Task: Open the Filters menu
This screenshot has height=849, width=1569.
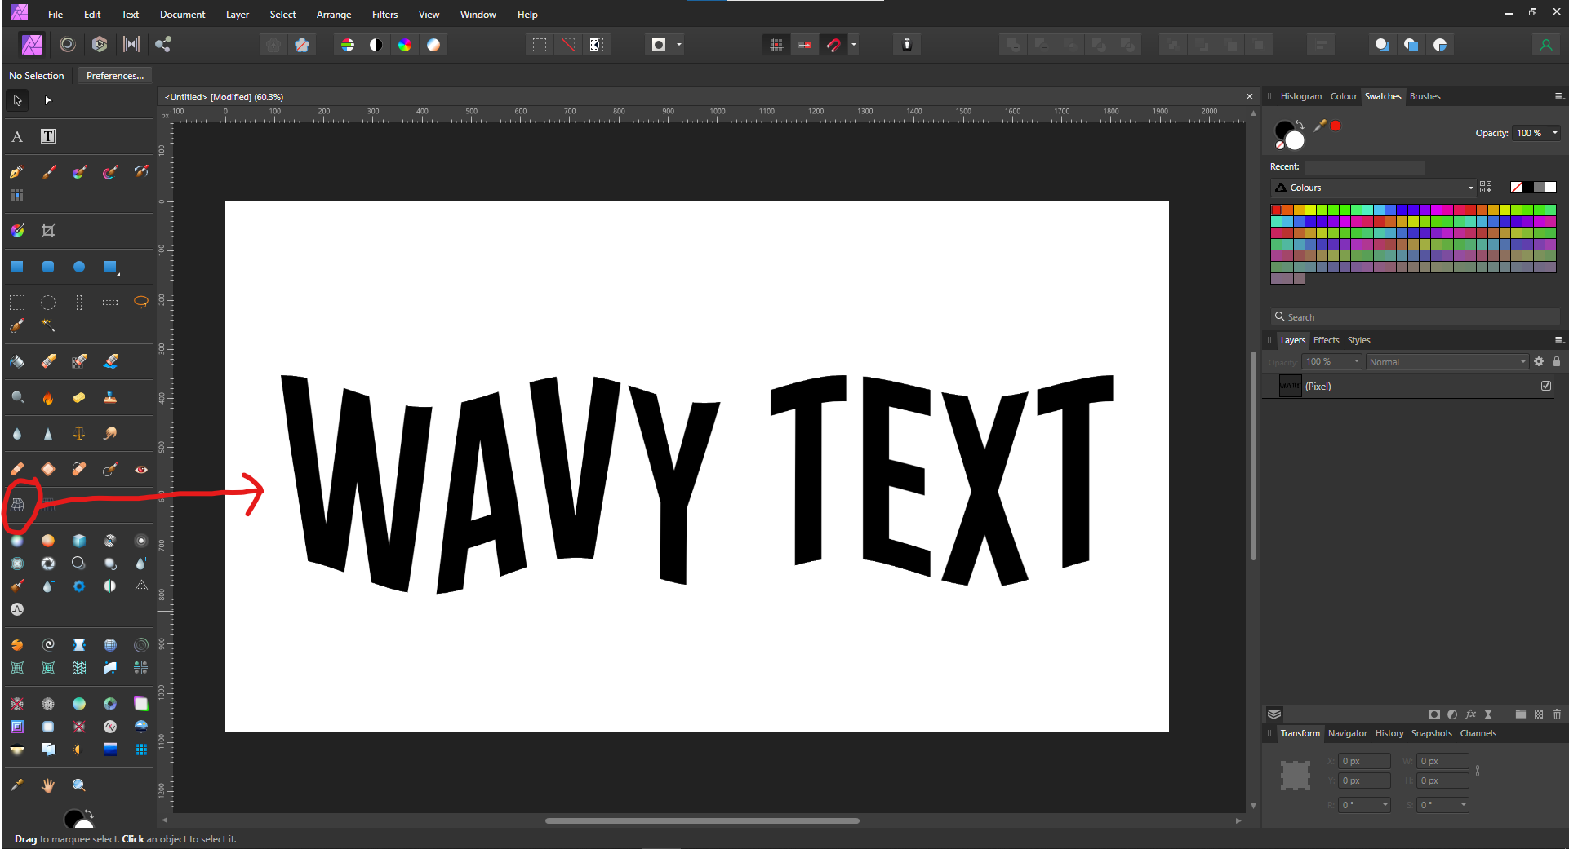Action: click(x=384, y=14)
